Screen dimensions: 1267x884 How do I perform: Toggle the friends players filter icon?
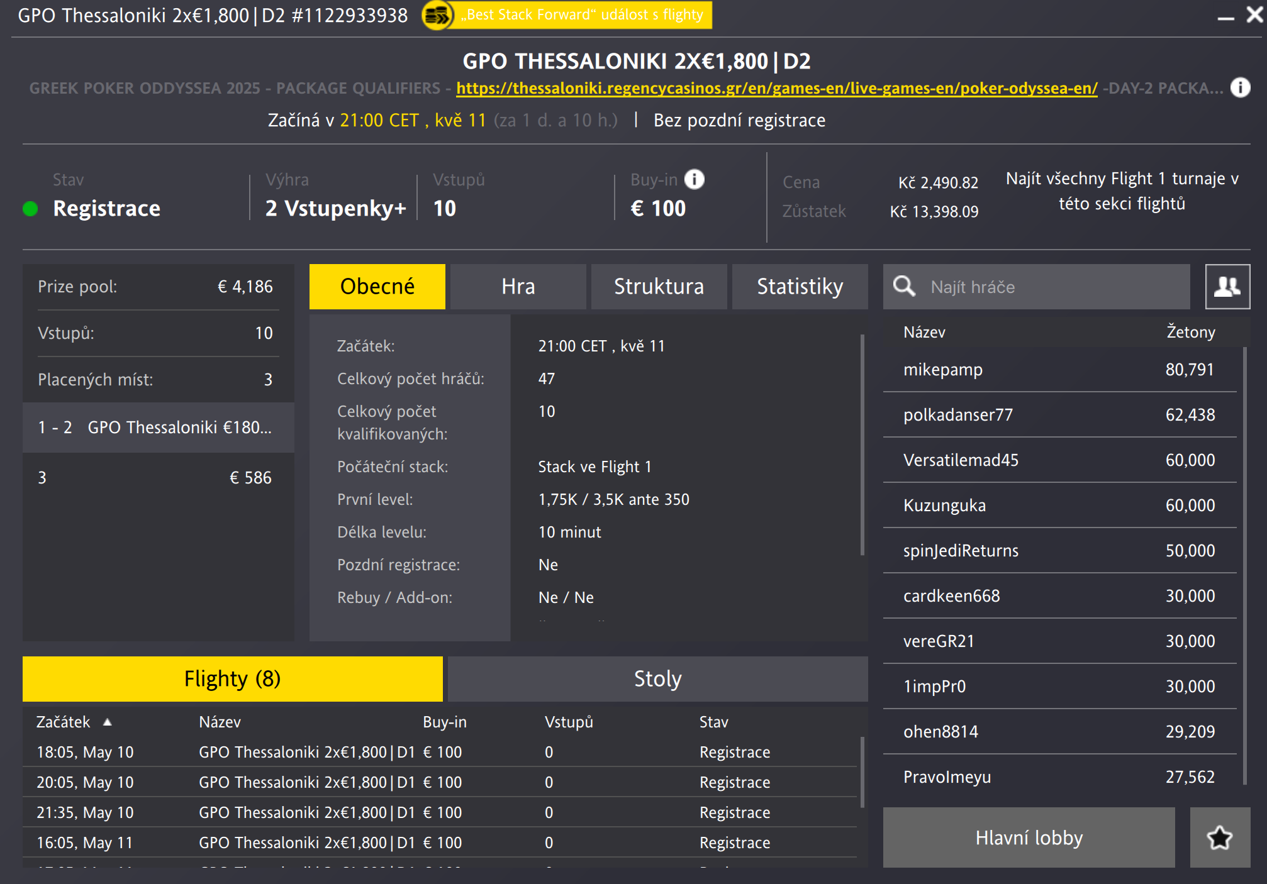pos(1227,287)
